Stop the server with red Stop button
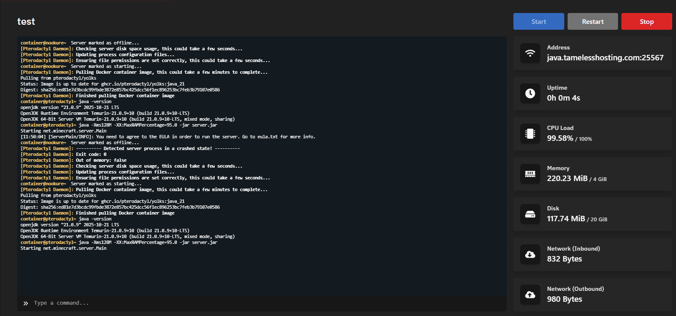The image size is (676, 316). pyautogui.click(x=646, y=21)
